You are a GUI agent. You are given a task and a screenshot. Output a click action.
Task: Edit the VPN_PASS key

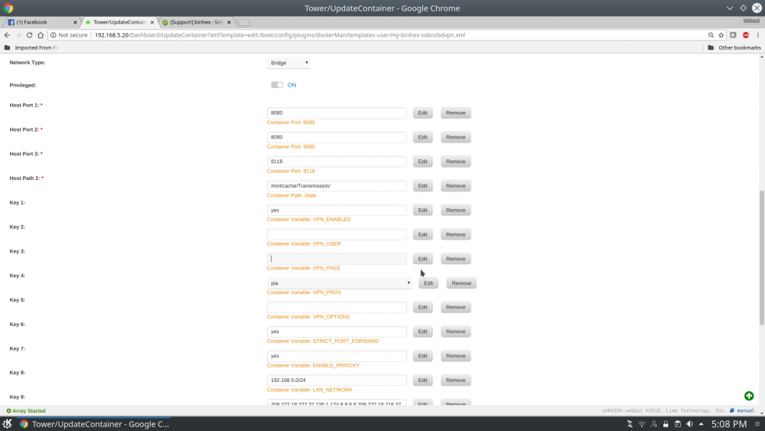pyautogui.click(x=422, y=259)
